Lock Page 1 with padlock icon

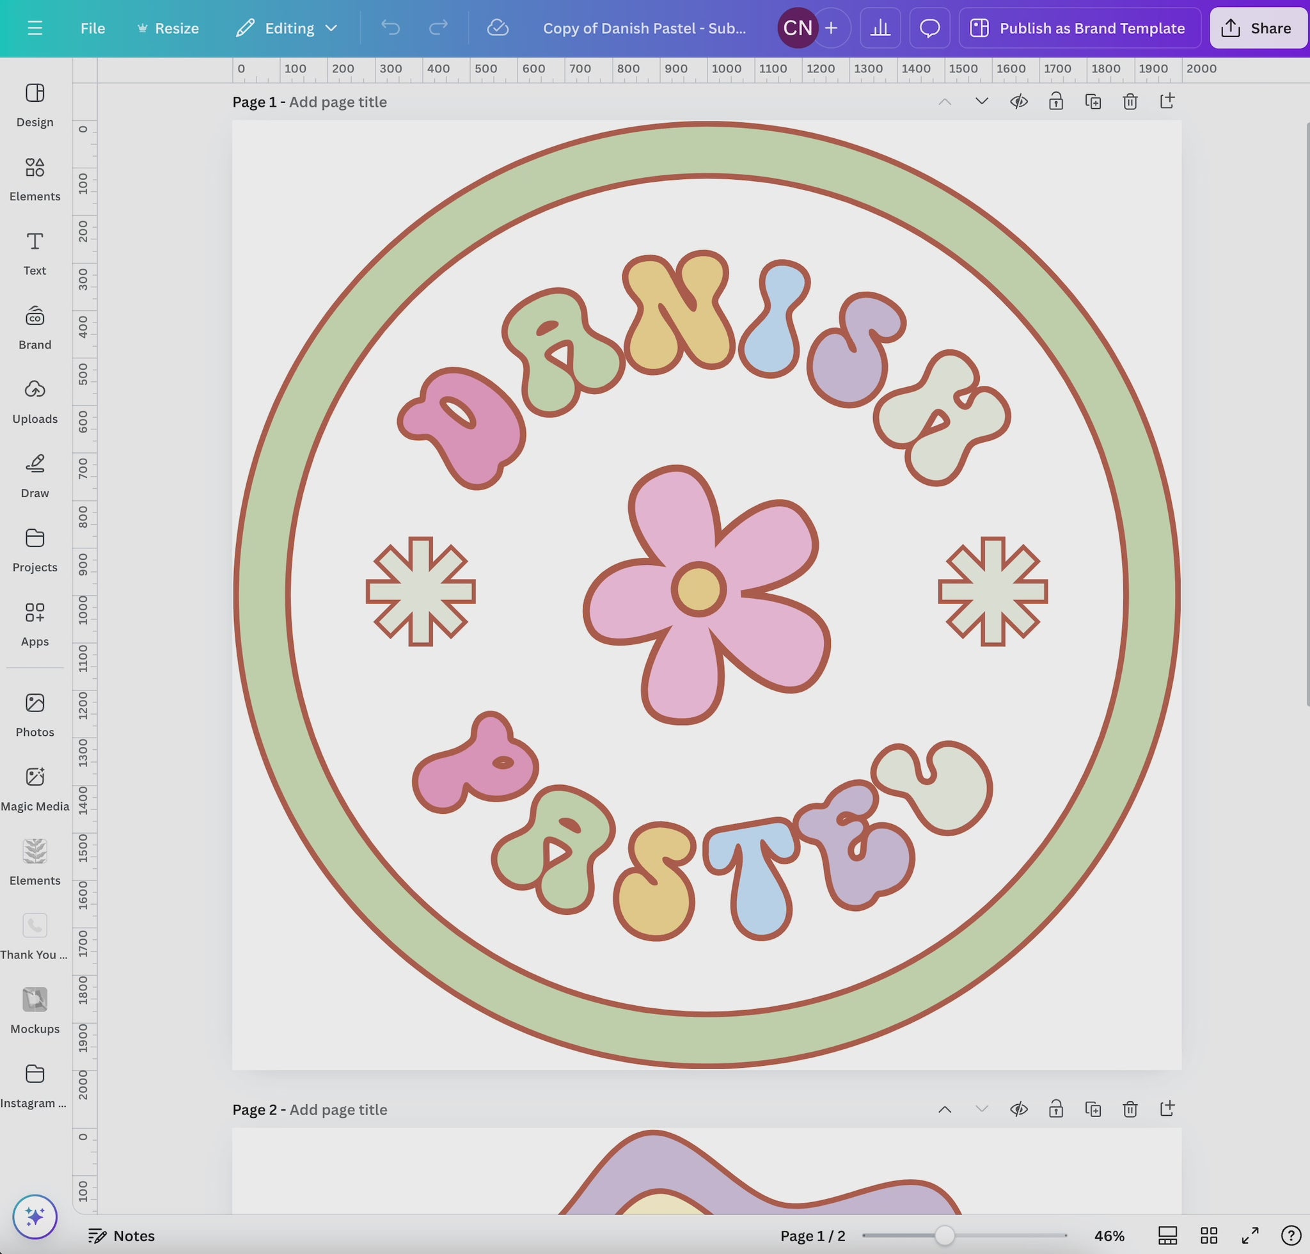tap(1055, 102)
